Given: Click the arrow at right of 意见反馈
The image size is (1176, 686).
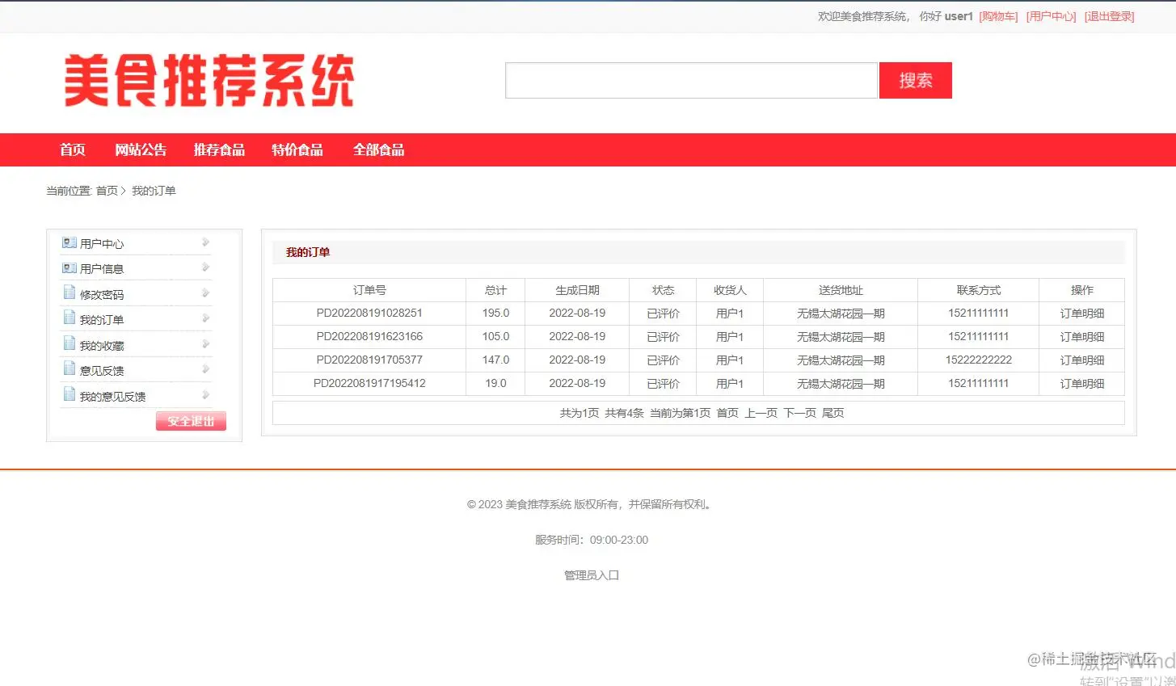Looking at the screenshot, I should [205, 368].
